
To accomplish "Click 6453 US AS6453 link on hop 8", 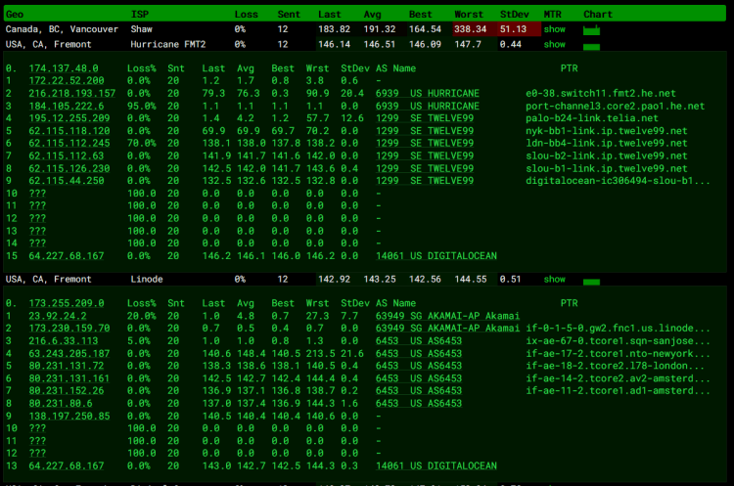I will click(x=419, y=403).
